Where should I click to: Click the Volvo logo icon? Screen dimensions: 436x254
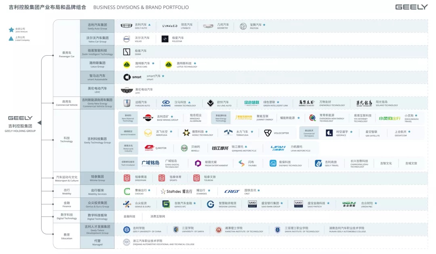(x=127, y=39)
